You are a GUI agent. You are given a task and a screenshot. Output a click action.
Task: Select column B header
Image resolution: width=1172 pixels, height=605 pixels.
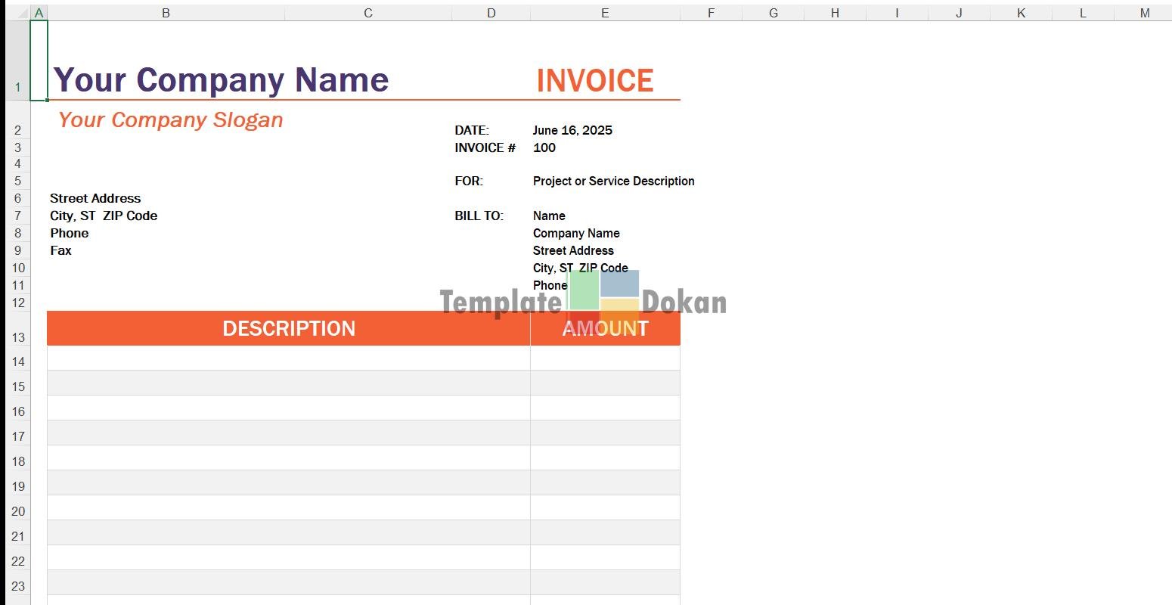coord(166,13)
